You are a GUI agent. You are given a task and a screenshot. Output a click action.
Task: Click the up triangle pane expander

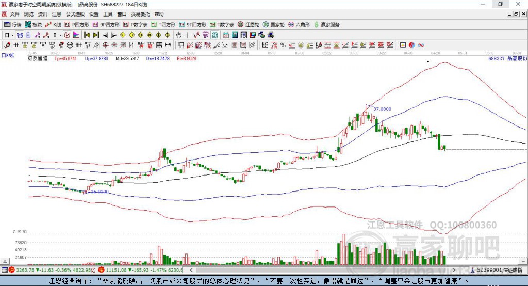point(5,261)
